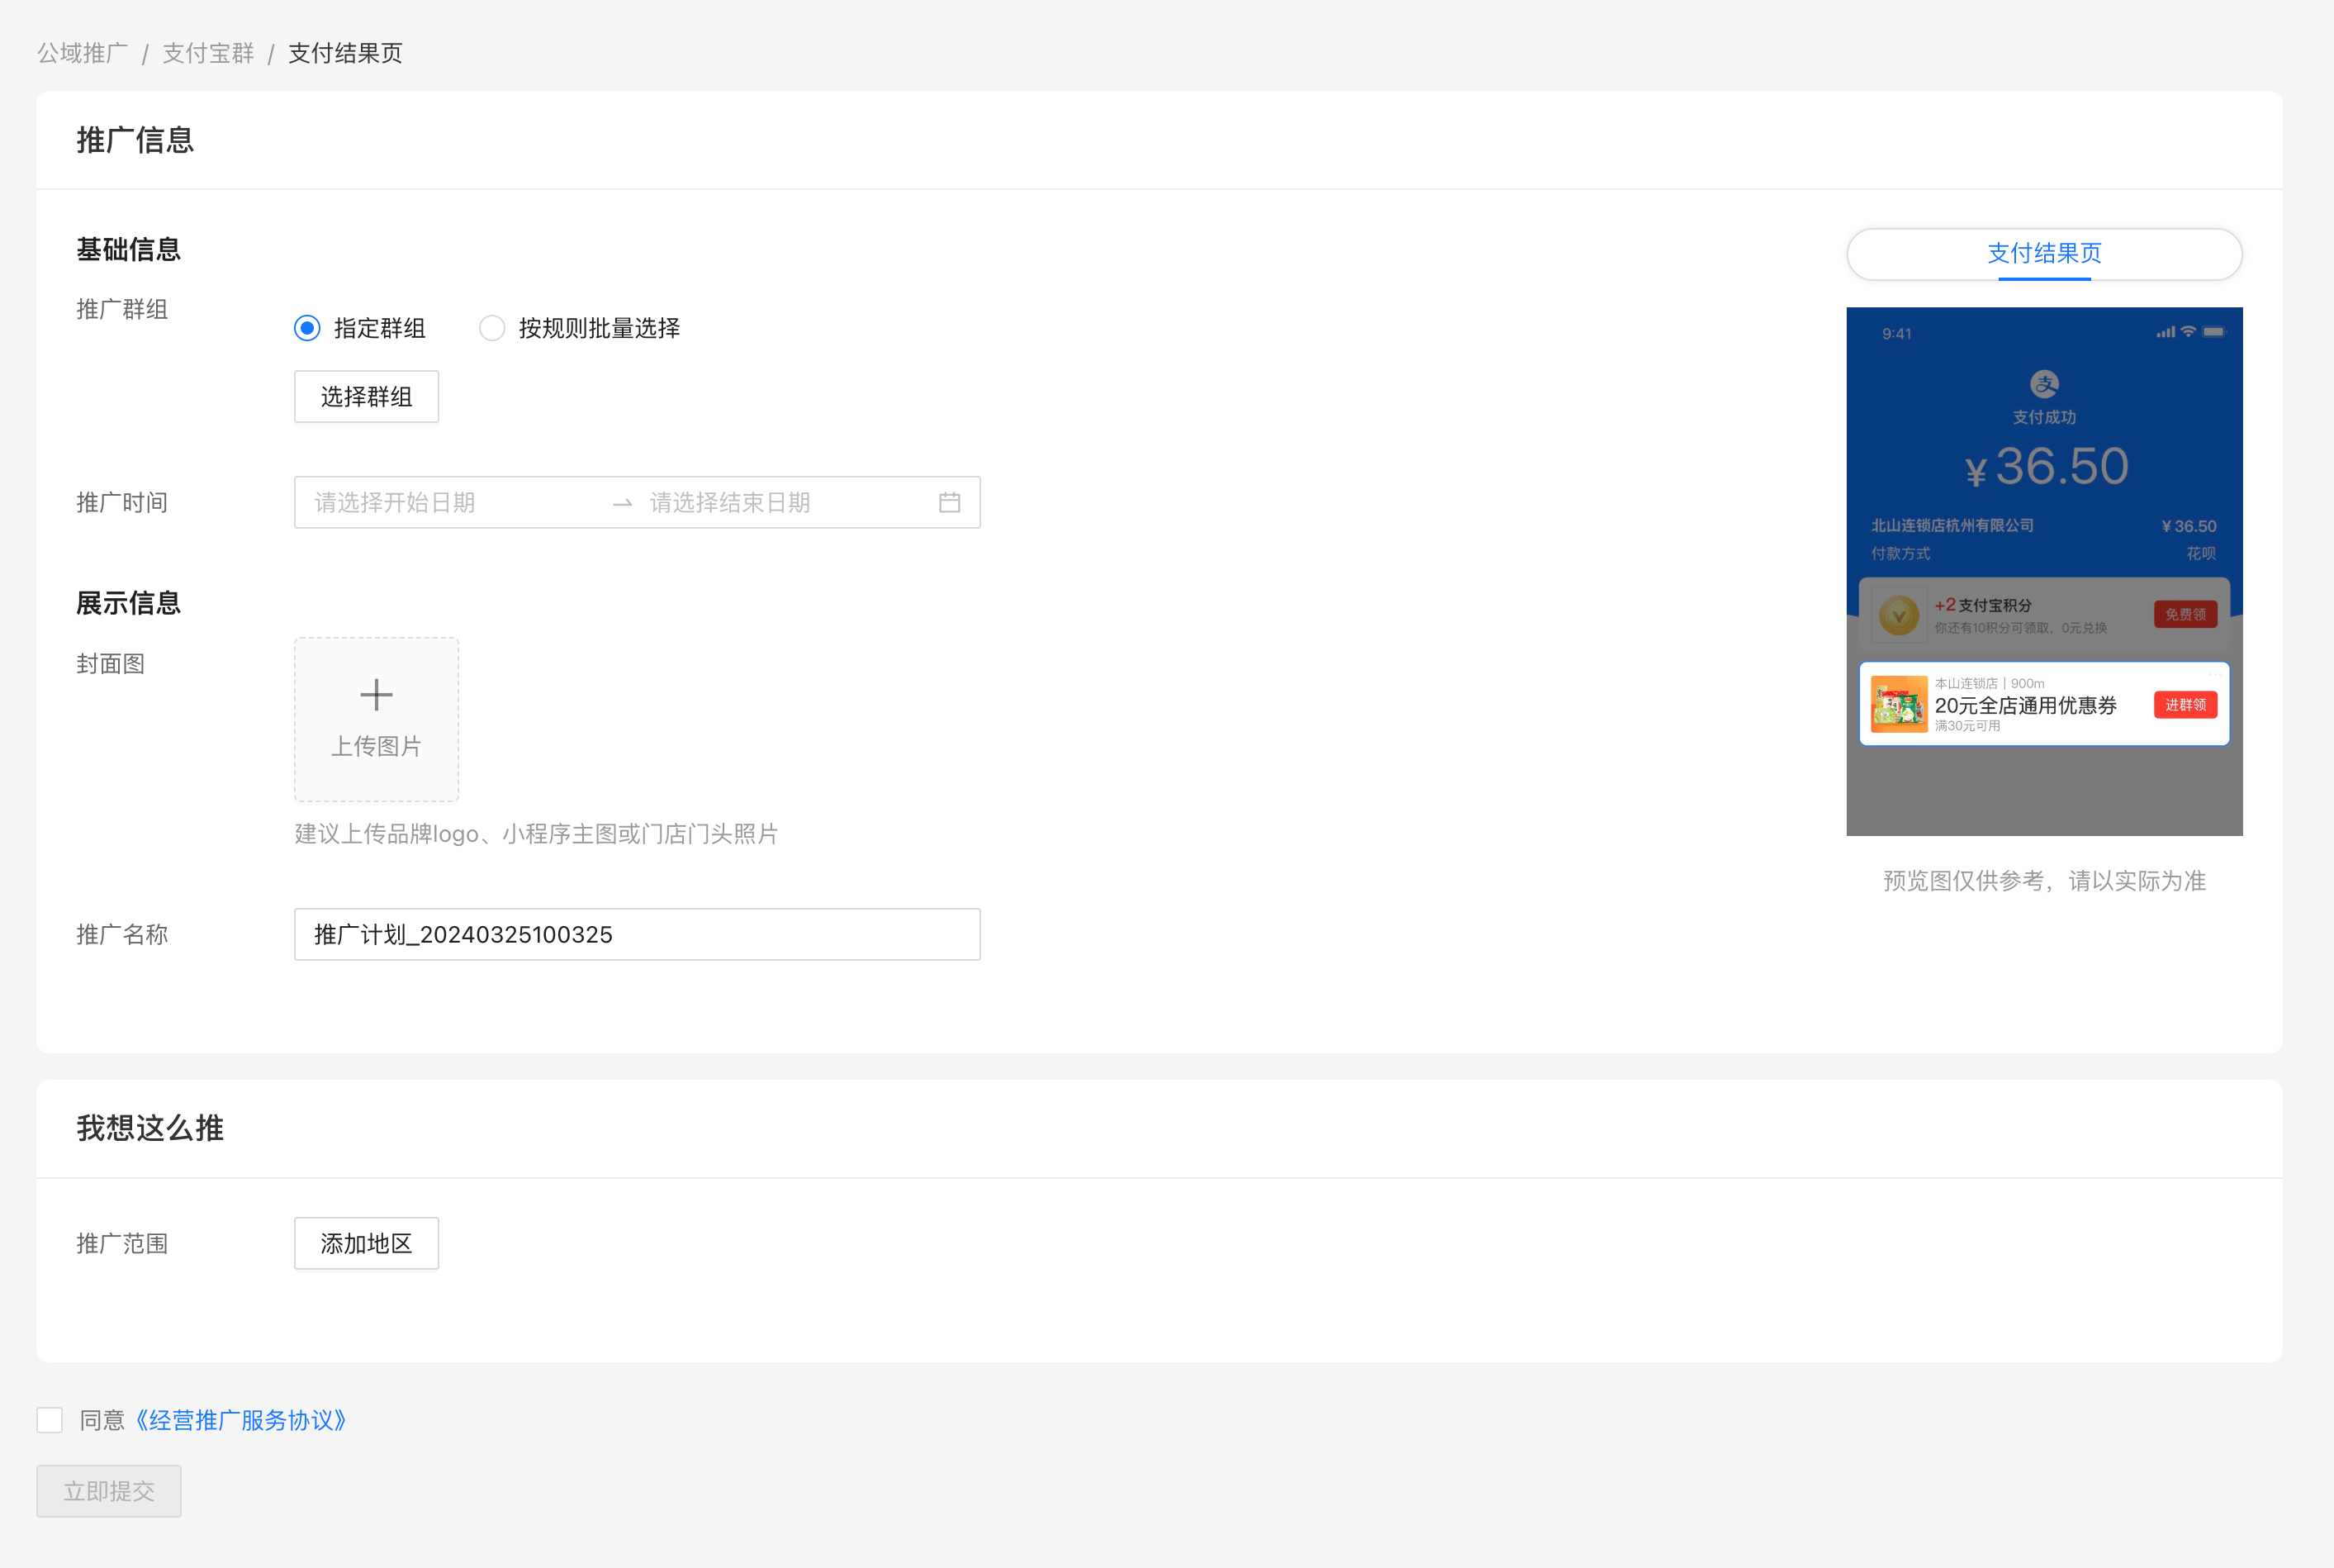Click the 选择群组 button

[x=366, y=397]
